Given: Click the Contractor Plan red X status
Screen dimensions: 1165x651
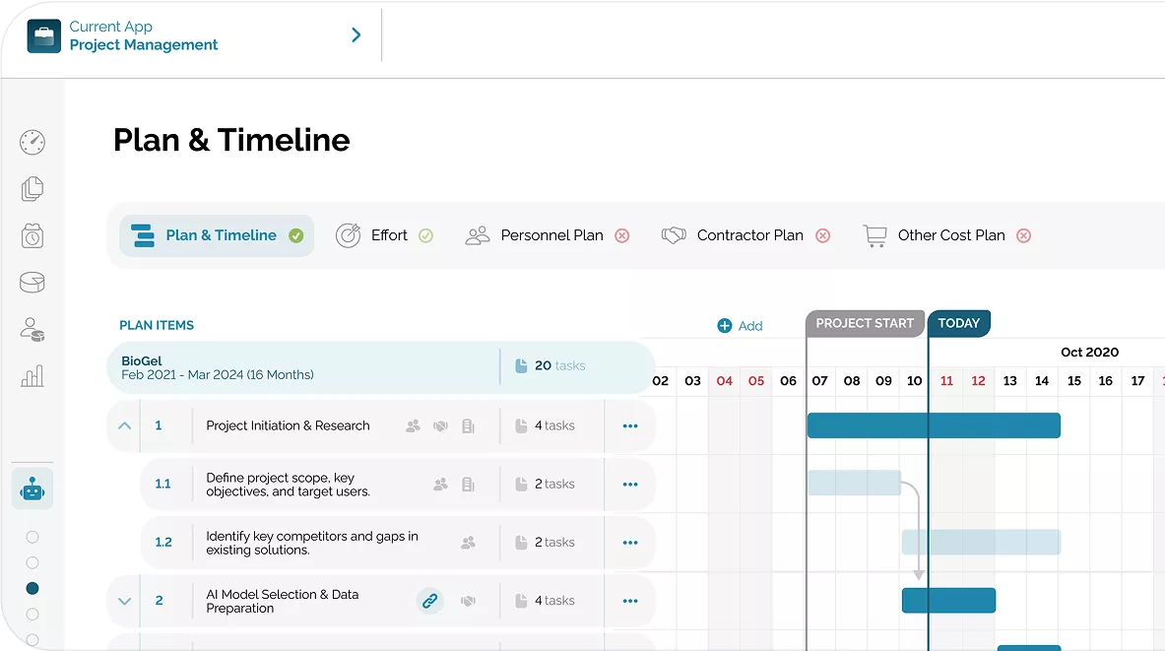Looking at the screenshot, I should point(822,235).
